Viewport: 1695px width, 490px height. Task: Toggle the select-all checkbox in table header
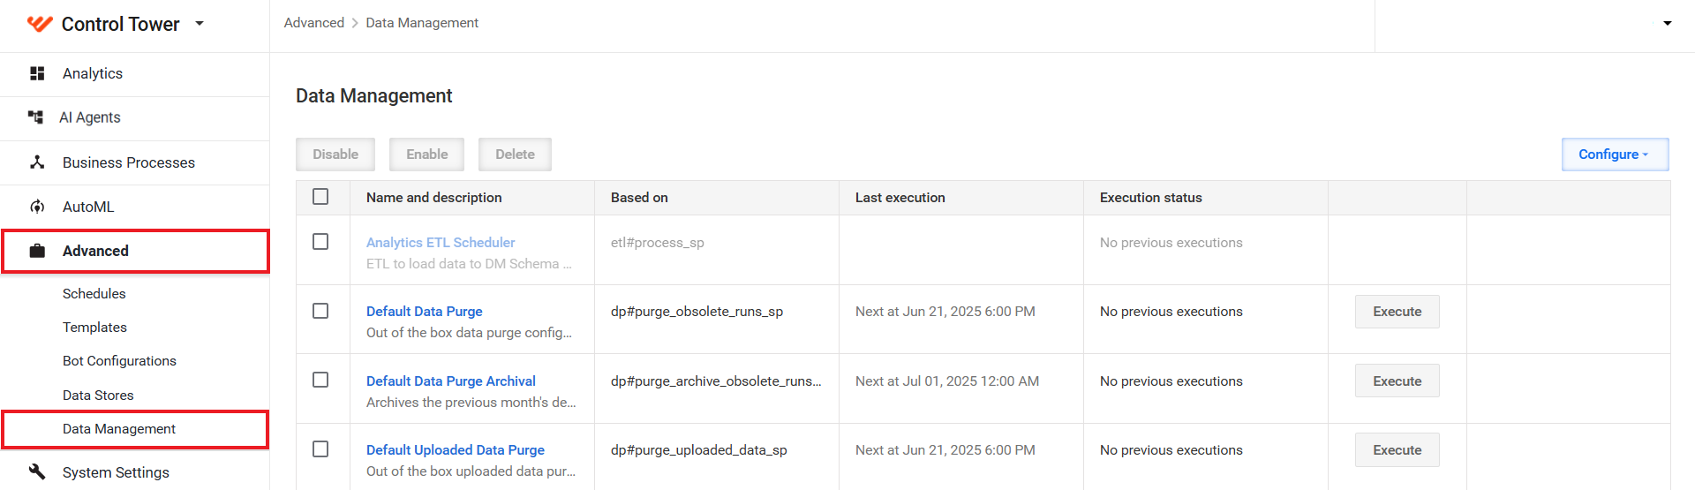[x=320, y=197]
